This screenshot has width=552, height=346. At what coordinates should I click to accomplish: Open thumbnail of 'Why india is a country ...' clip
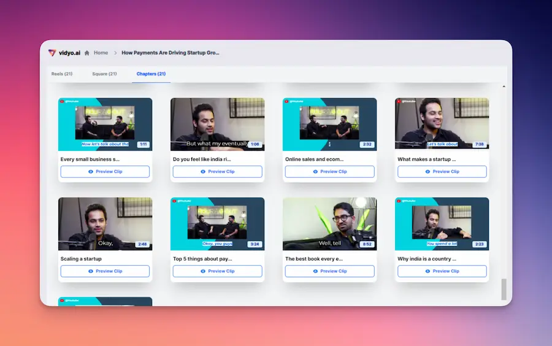(x=442, y=224)
